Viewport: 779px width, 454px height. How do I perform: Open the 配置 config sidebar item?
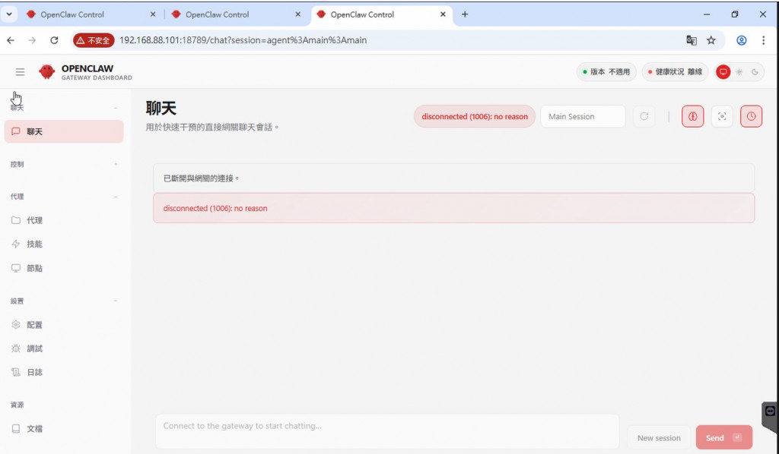[x=64, y=325]
